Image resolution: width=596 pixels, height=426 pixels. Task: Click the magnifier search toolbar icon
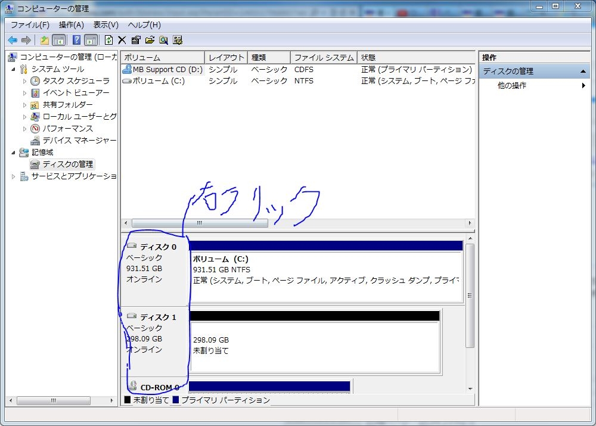[x=163, y=40]
